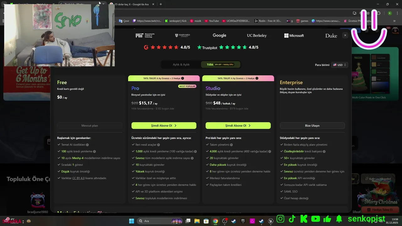Open a new browser tab

[161, 4]
